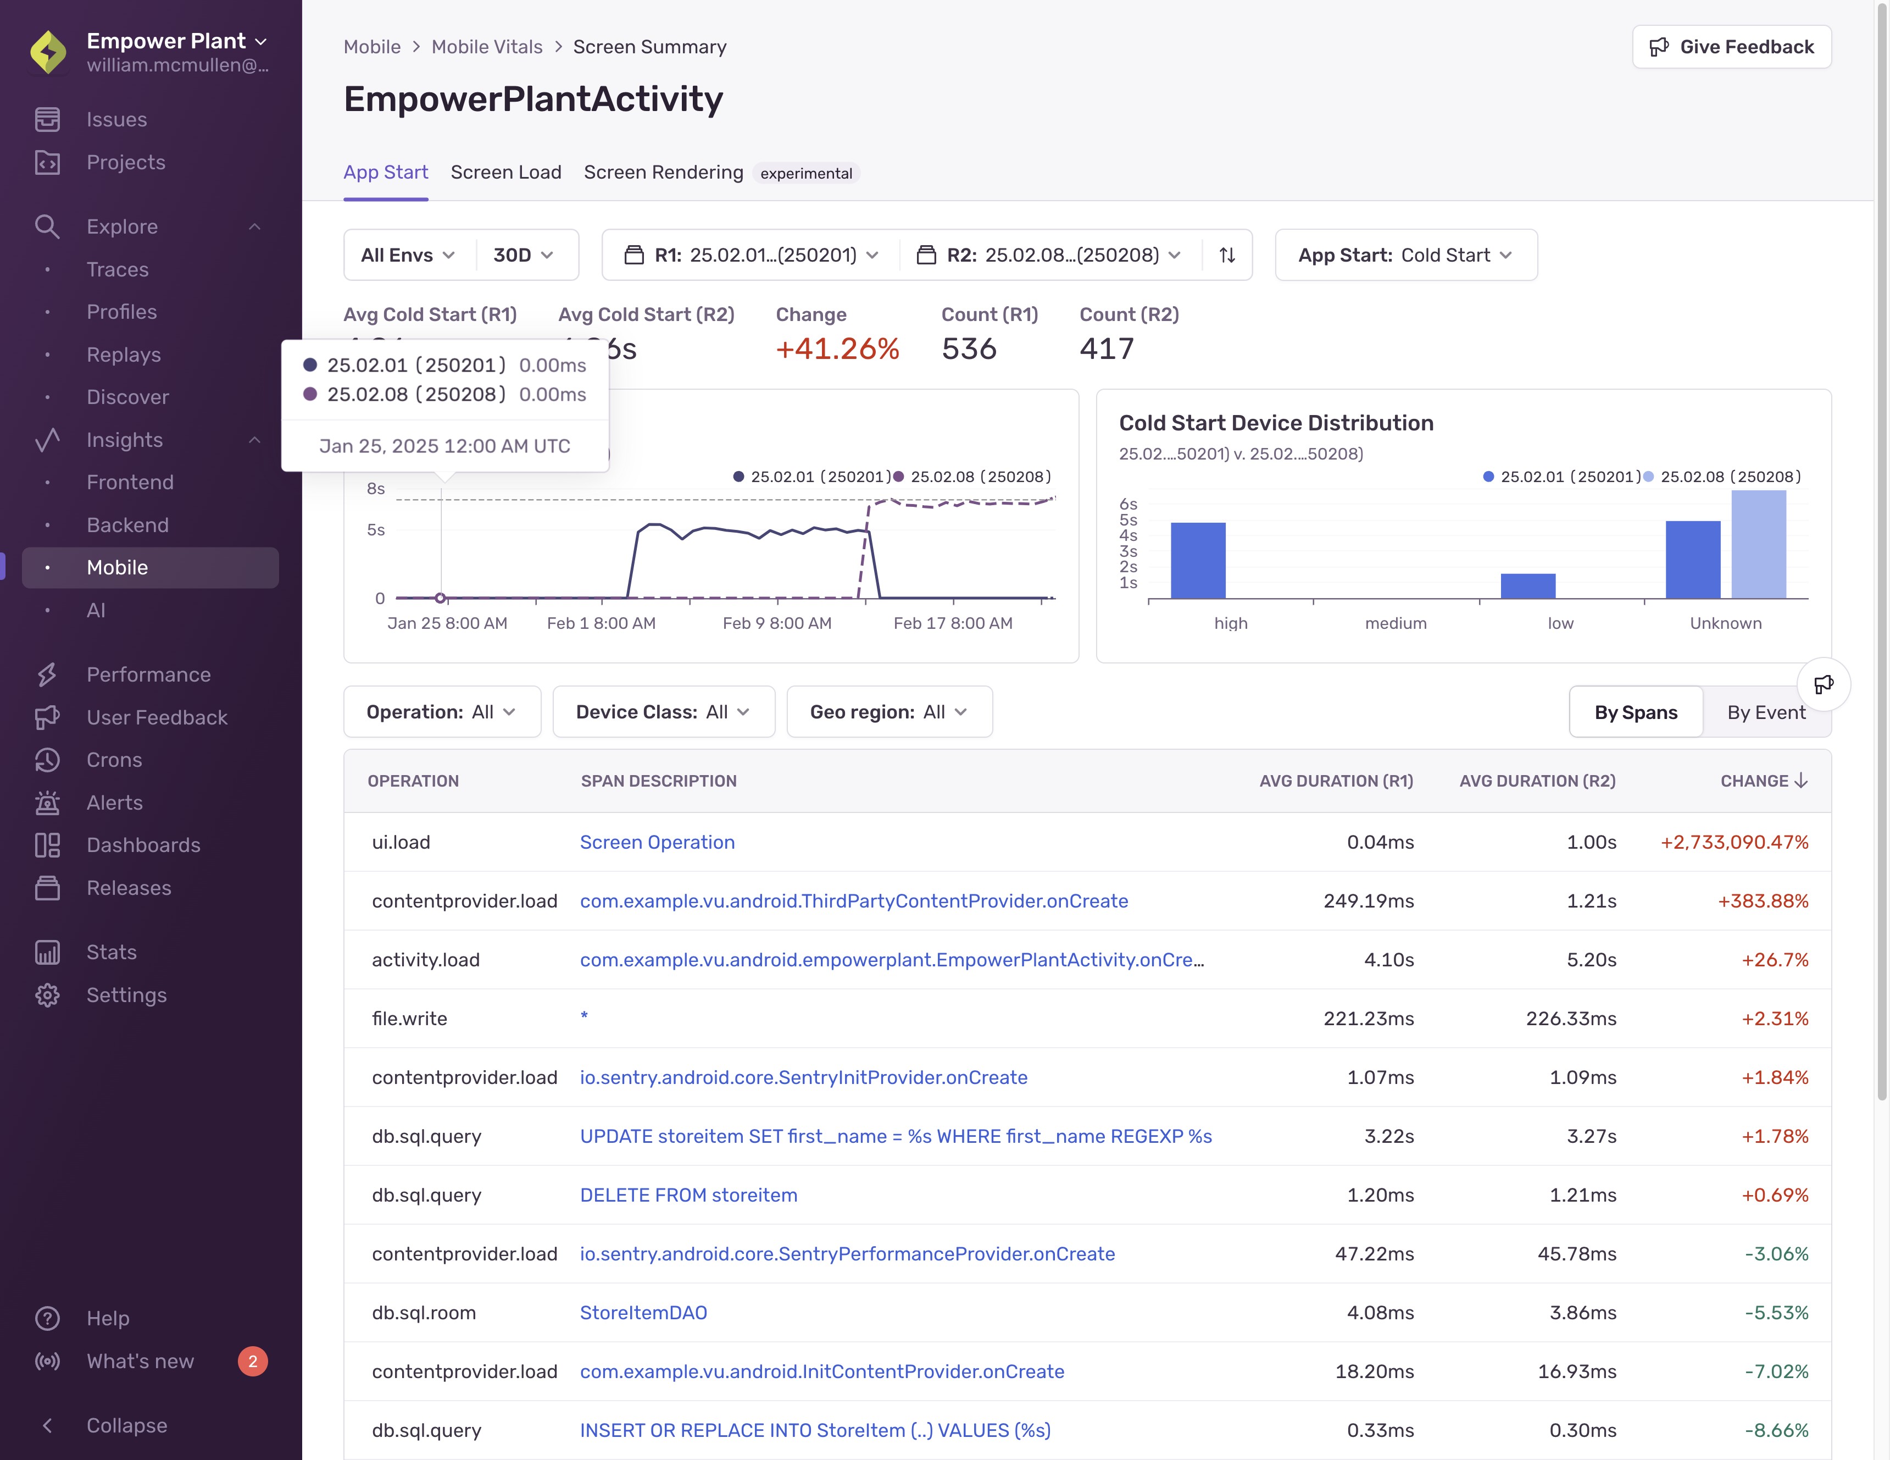Open the Geo region filter dropdown
The width and height of the screenshot is (1890, 1460).
point(889,712)
